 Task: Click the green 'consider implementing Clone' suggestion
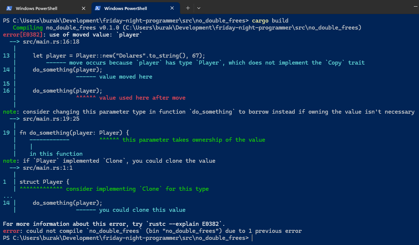[137, 189]
